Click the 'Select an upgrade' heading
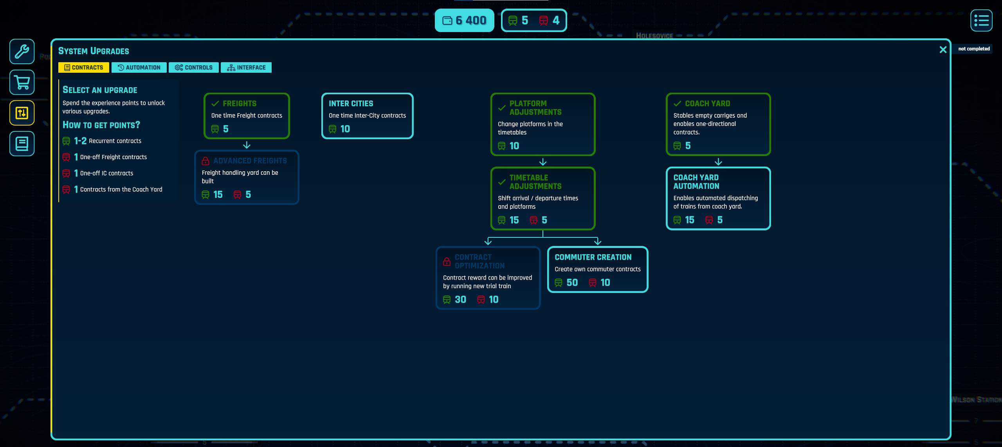Image resolution: width=1002 pixels, height=447 pixels. (x=100, y=90)
